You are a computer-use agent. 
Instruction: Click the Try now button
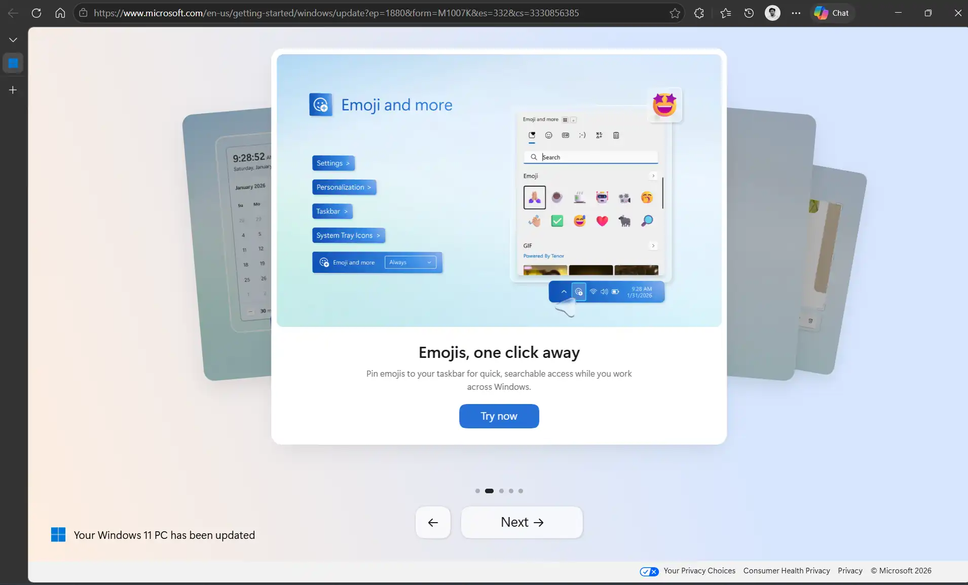[499, 416]
